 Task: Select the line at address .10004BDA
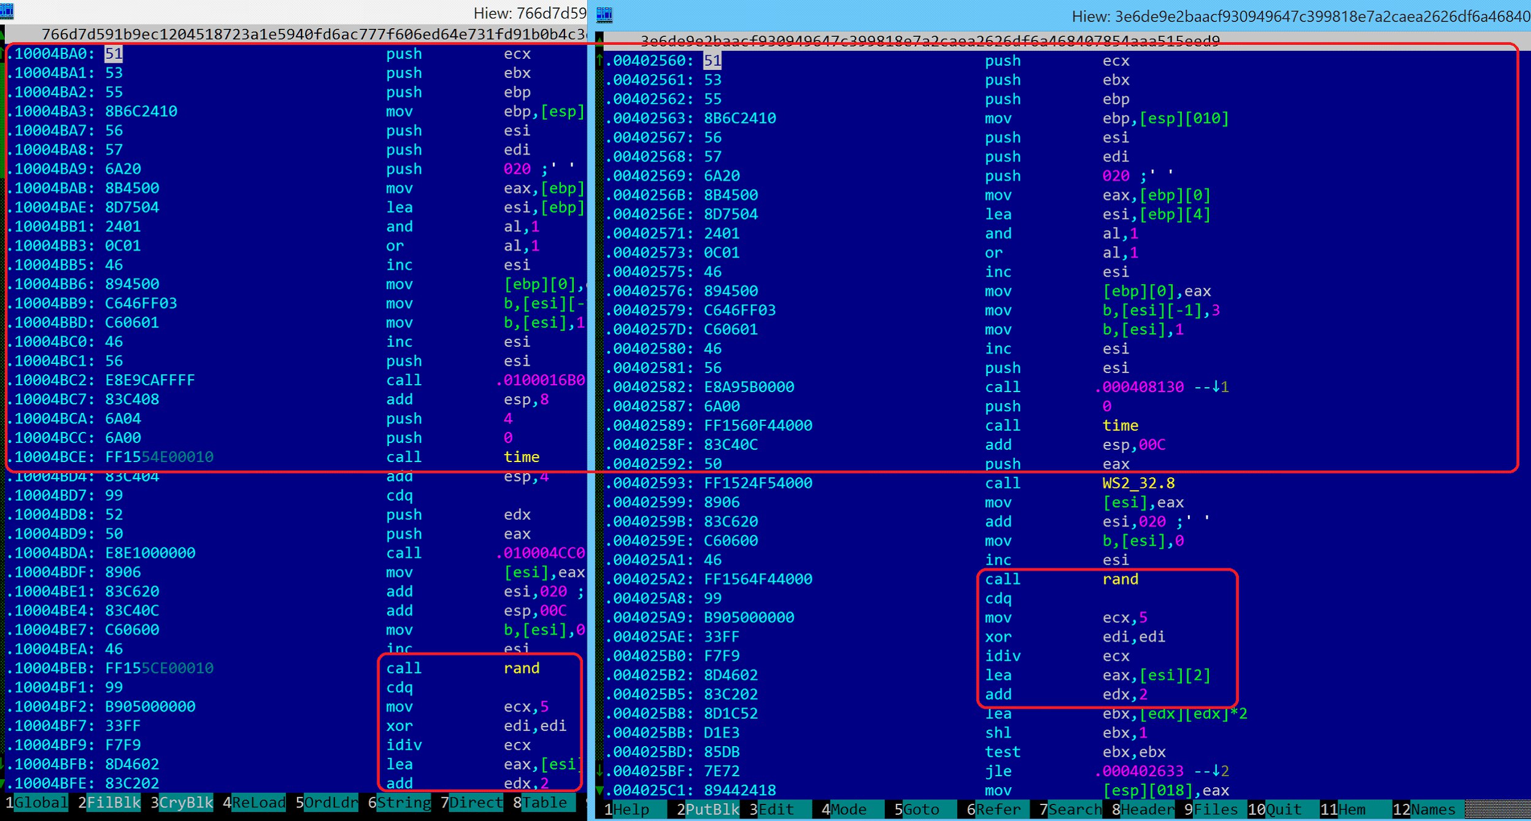[295, 553]
